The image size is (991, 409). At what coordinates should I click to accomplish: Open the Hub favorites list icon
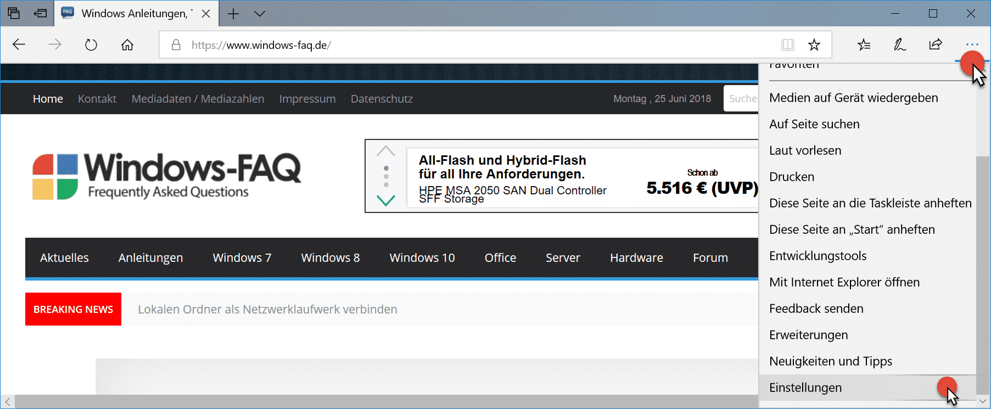click(864, 45)
